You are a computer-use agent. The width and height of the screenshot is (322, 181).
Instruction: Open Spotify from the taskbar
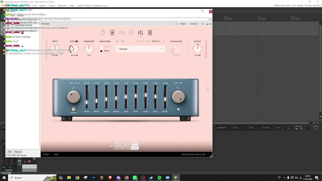coord(159,178)
